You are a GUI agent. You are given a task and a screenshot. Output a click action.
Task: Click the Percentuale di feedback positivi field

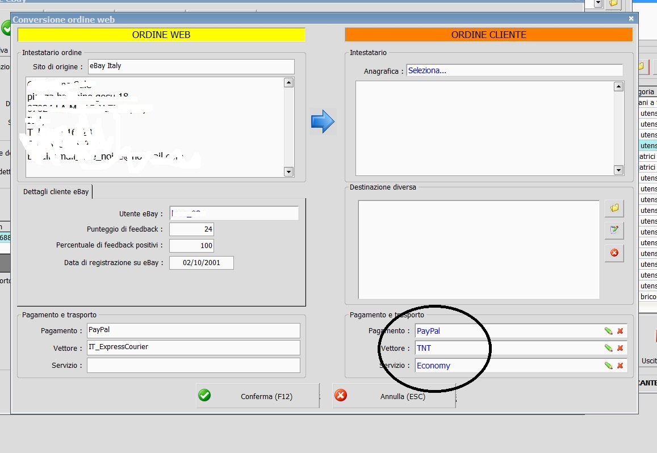(x=191, y=246)
